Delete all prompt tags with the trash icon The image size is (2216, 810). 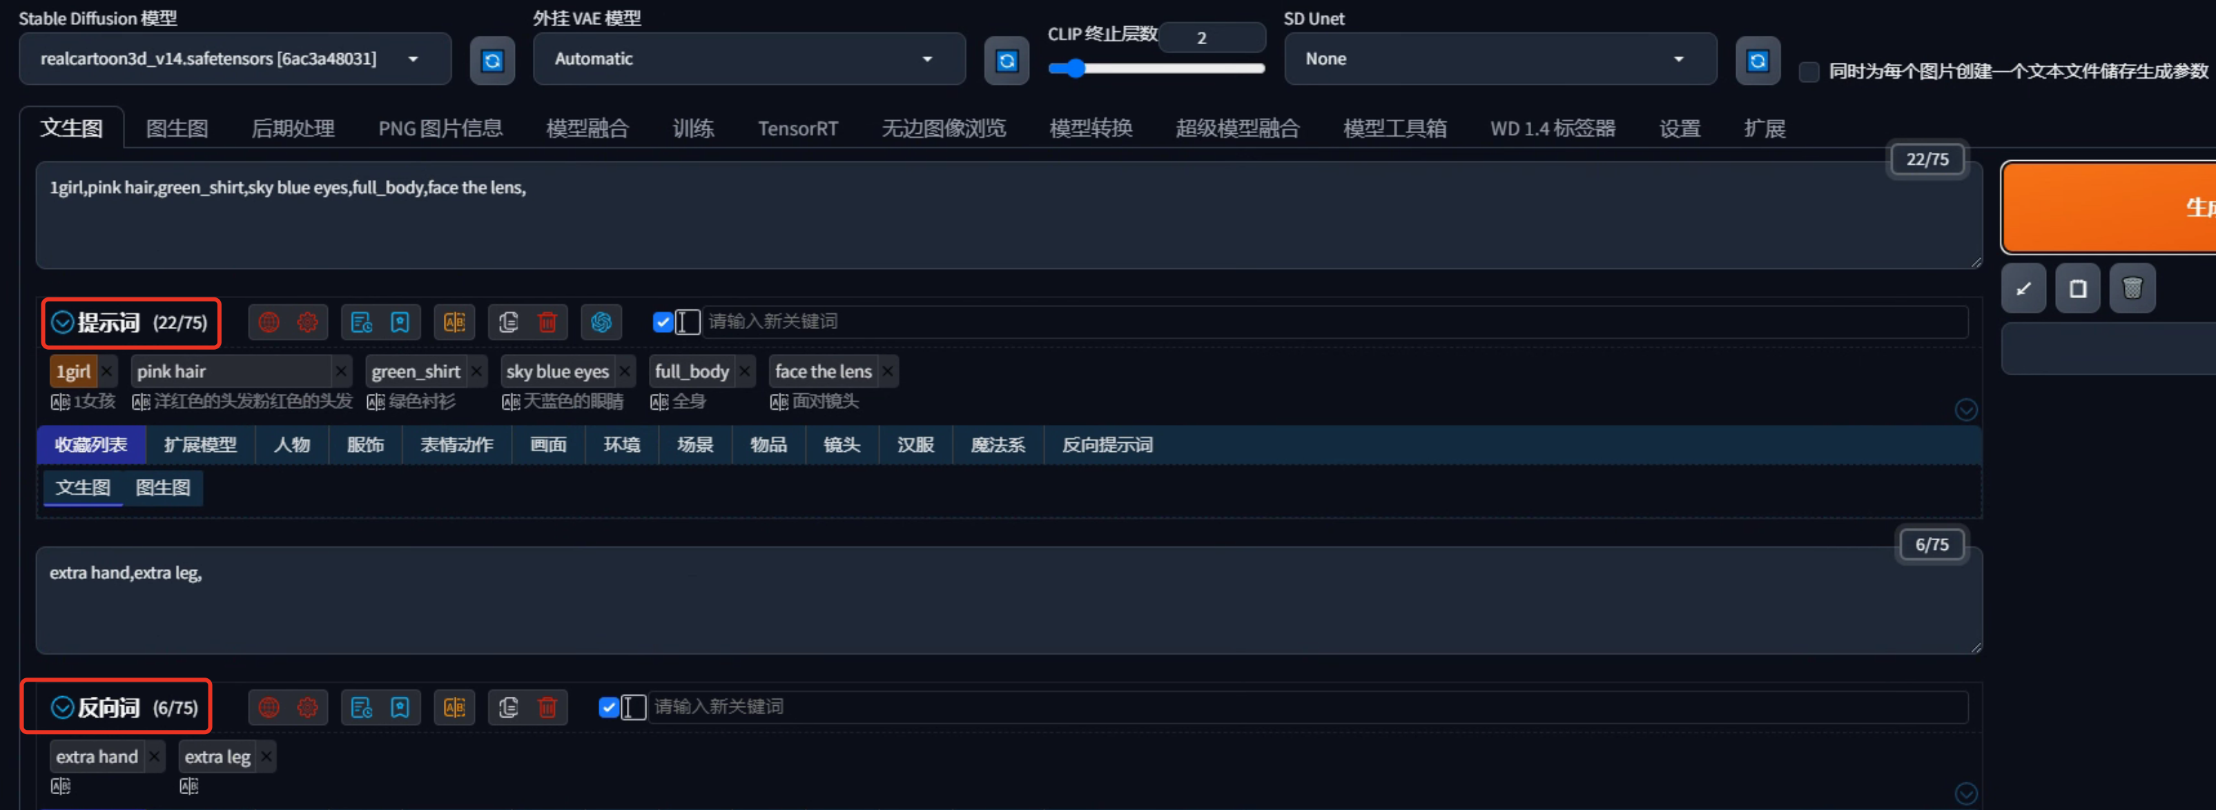pyautogui.click(x=548, y=322)
